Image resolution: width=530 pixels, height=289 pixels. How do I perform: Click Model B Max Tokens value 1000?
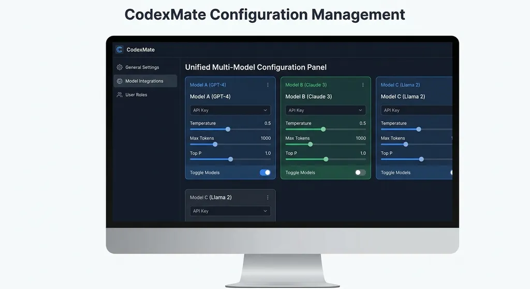coord(361,138)
